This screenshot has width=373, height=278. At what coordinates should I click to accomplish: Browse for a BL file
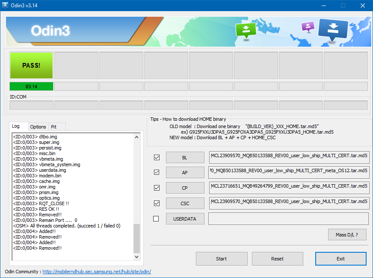click(x=185, y=158)
